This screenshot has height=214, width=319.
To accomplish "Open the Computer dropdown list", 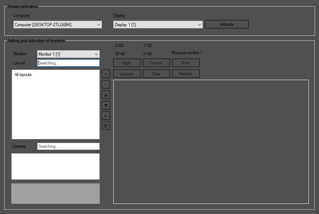I will click(x=58, y=25).
